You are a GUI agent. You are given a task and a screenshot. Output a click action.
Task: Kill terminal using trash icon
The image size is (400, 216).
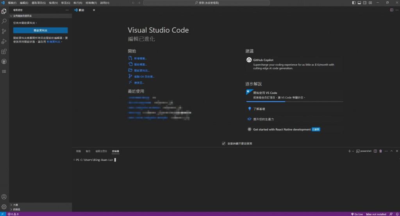tap(380, 151)
